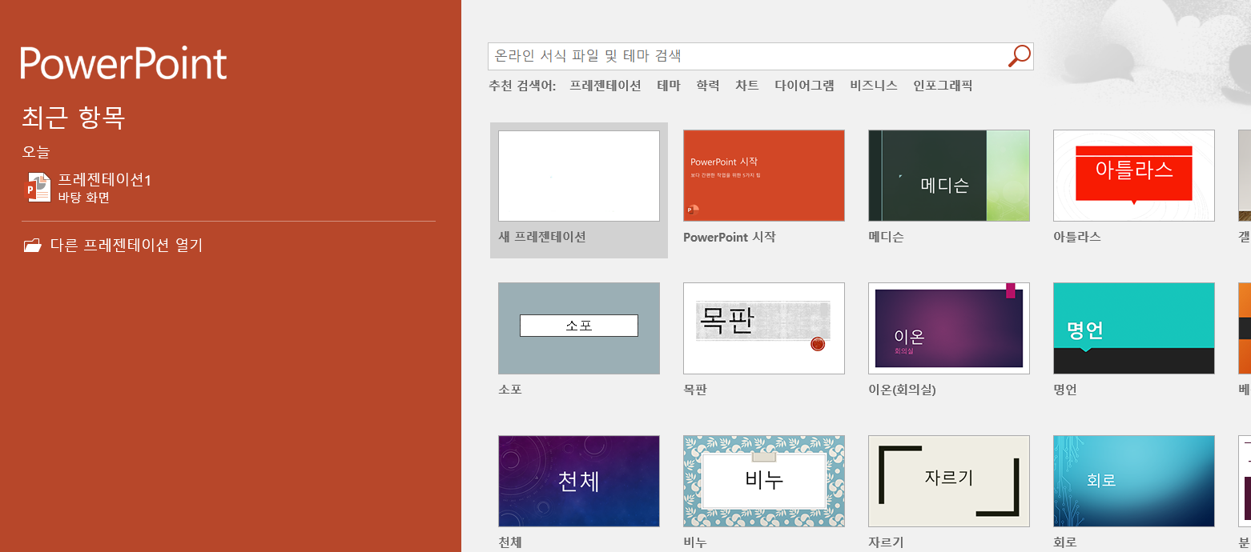Pick the 아틀라스 theme thumbnail
This screenshot has width=1251, height=552.
click(x=1134, y=176)
